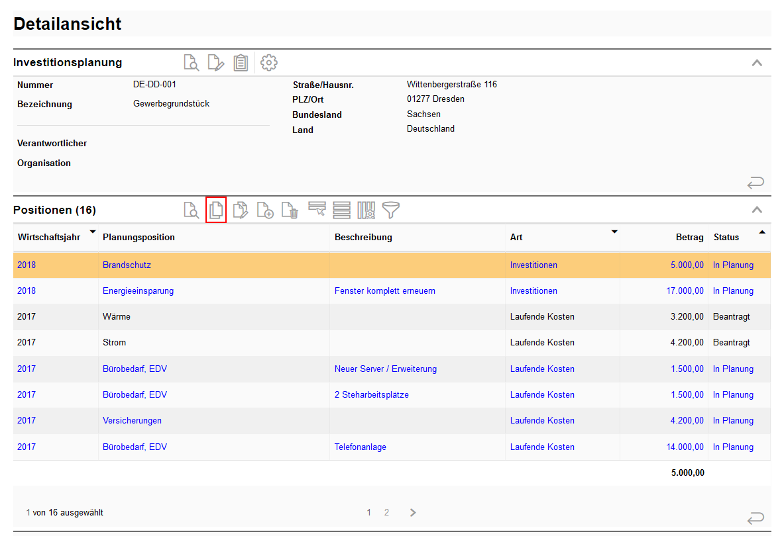Edit the Investitionsplanung record with pencil icon

(216, 63)
